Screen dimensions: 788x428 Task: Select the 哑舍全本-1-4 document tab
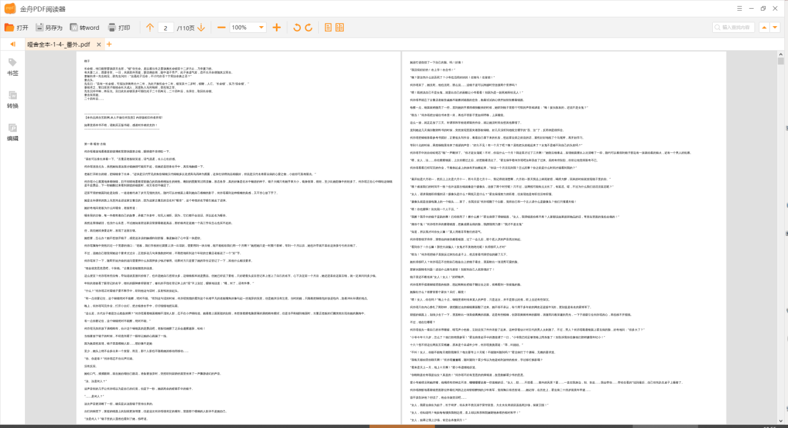pos(59,44)
